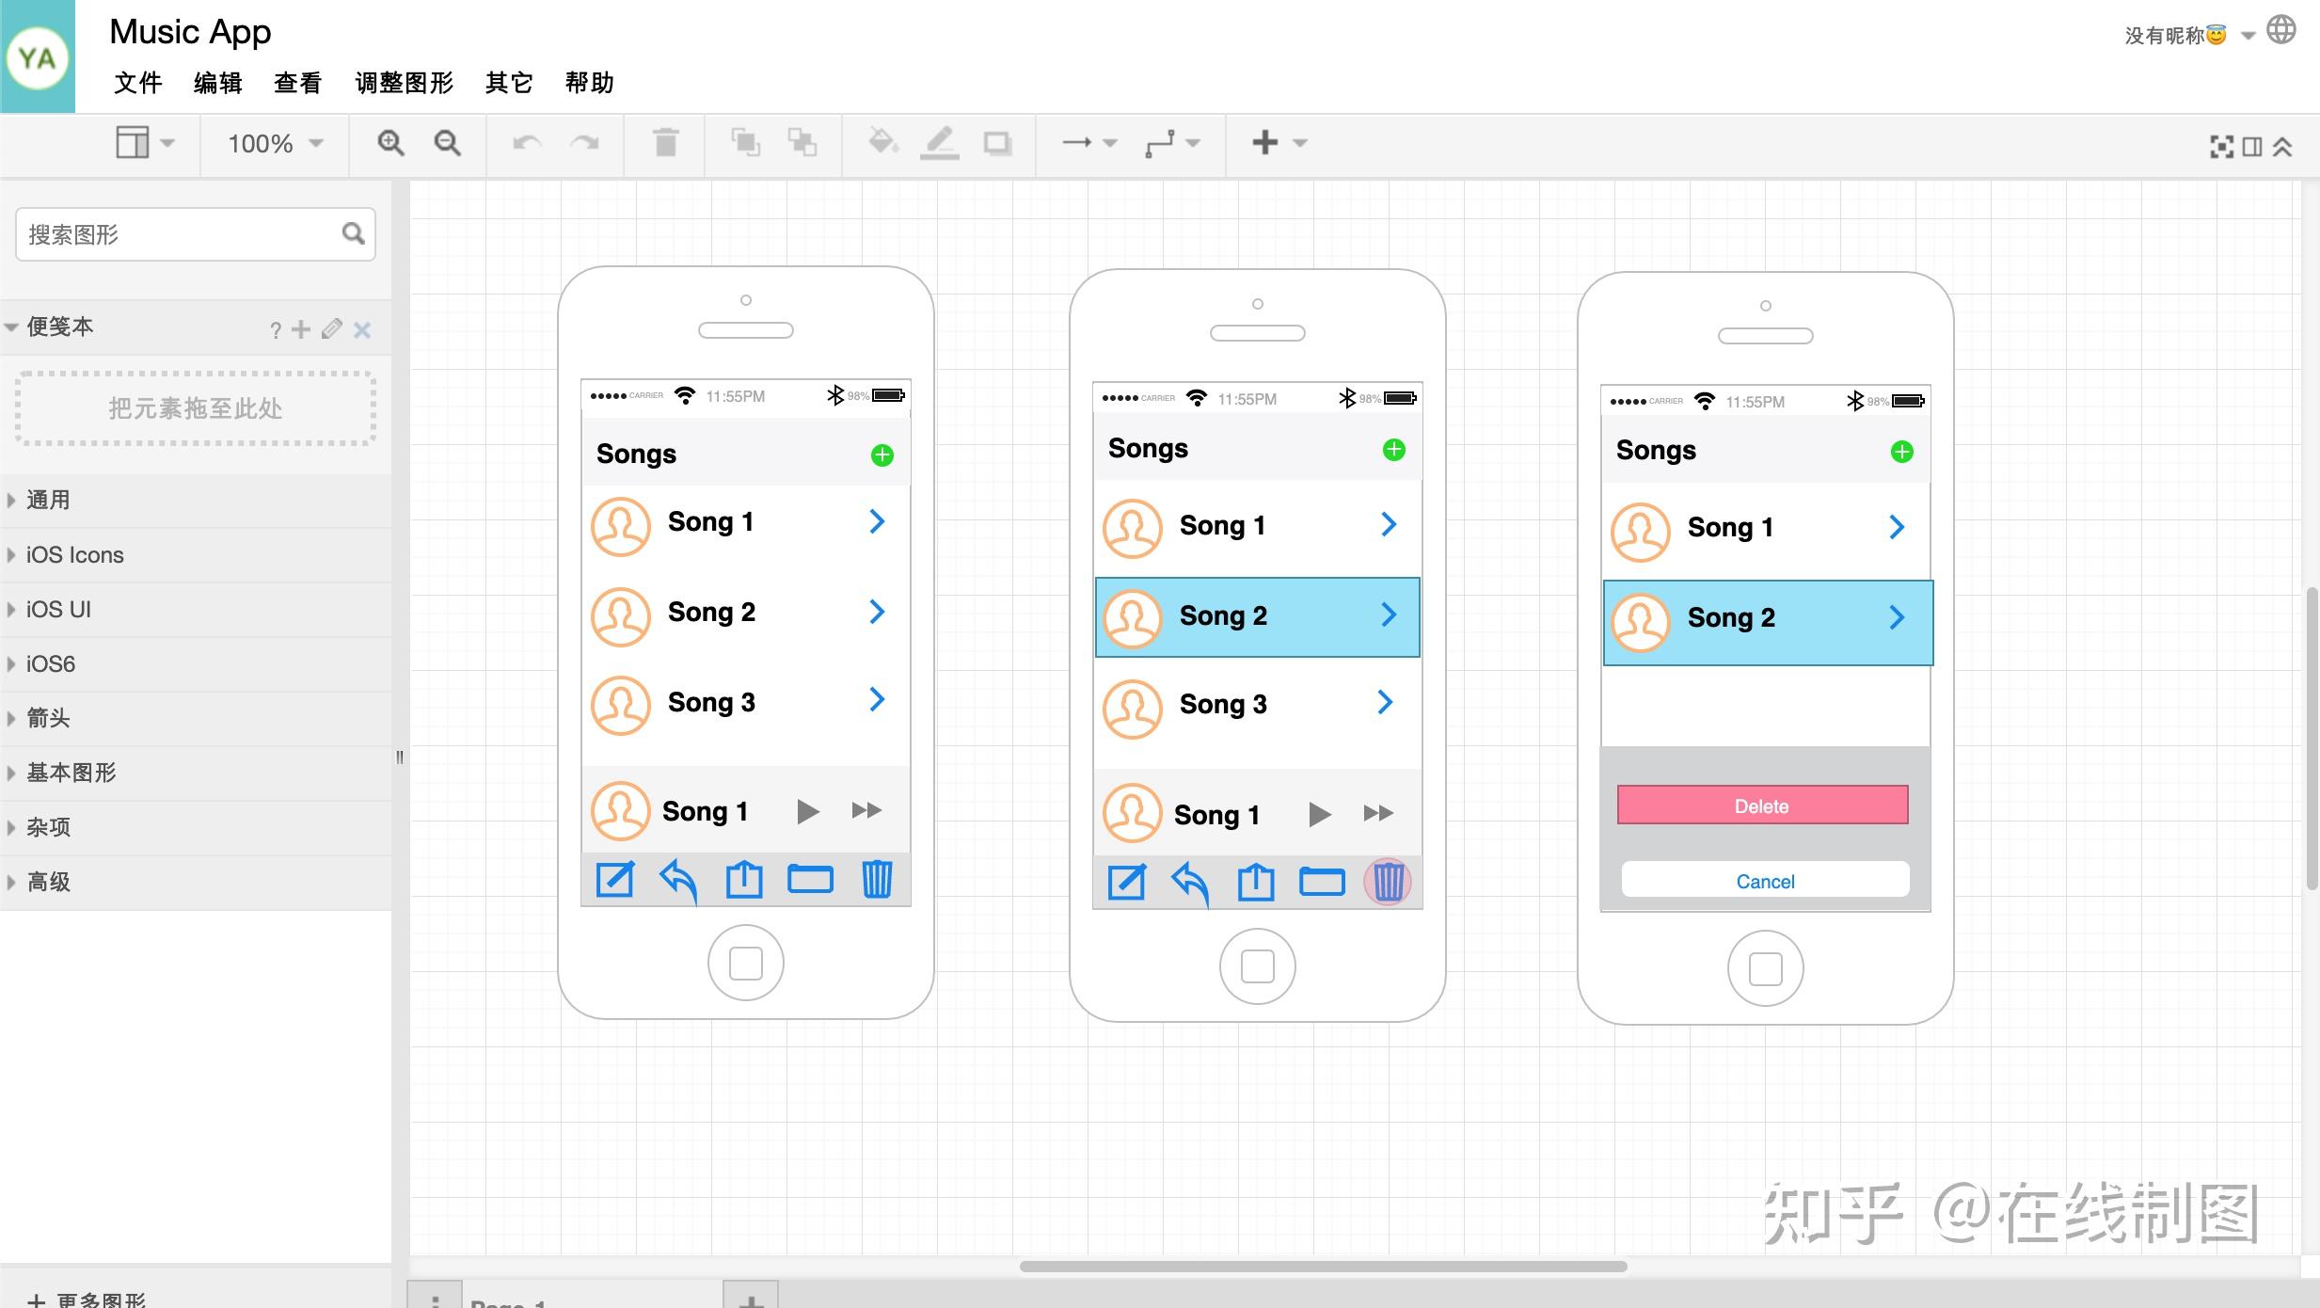Click the zoom in magnifier icon

click(x=390, y=143)
